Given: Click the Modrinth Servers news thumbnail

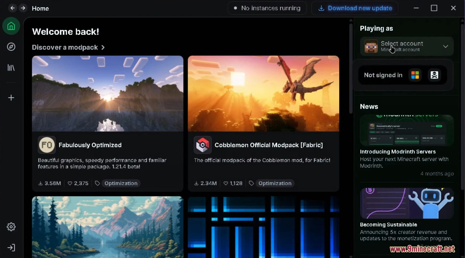Looking at the screenshot, I should (407, 130).
